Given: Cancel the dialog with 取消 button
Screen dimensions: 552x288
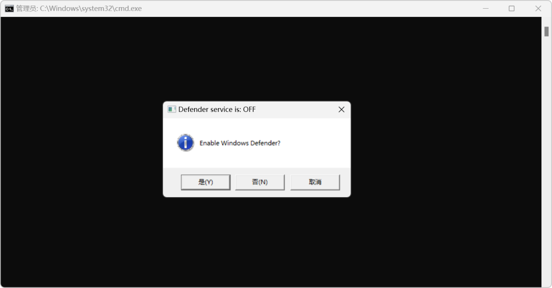Looking at the screenshot, I should [315, 182].
